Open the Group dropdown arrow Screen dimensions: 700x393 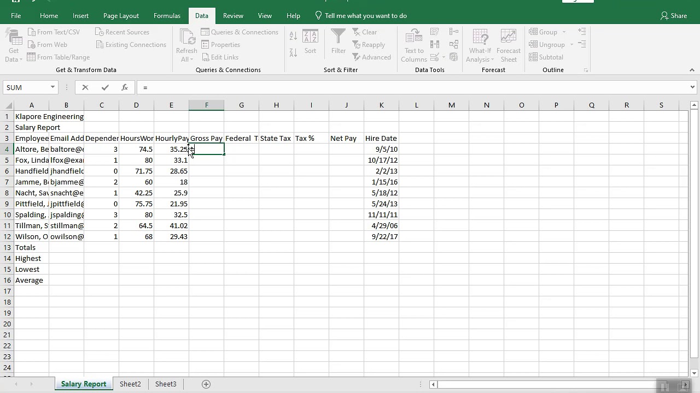click(x=564, y=32)
